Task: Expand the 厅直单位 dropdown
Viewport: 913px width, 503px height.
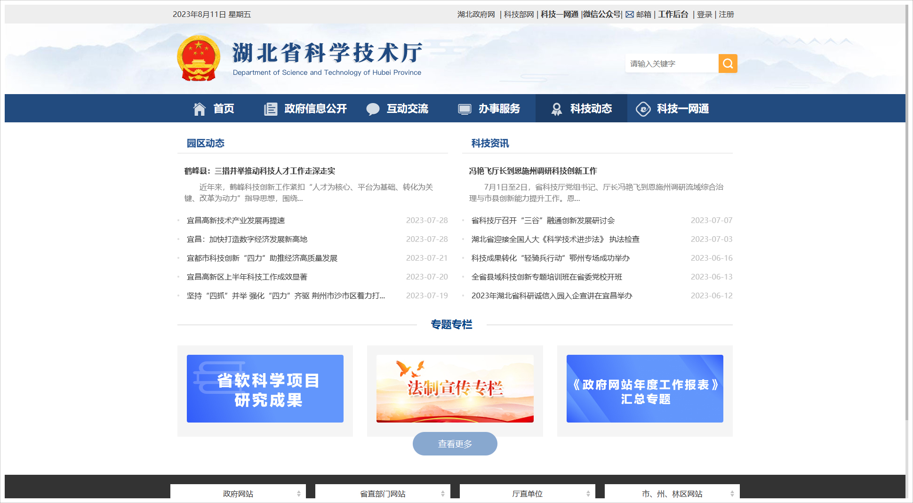Action: pos(527,493)
